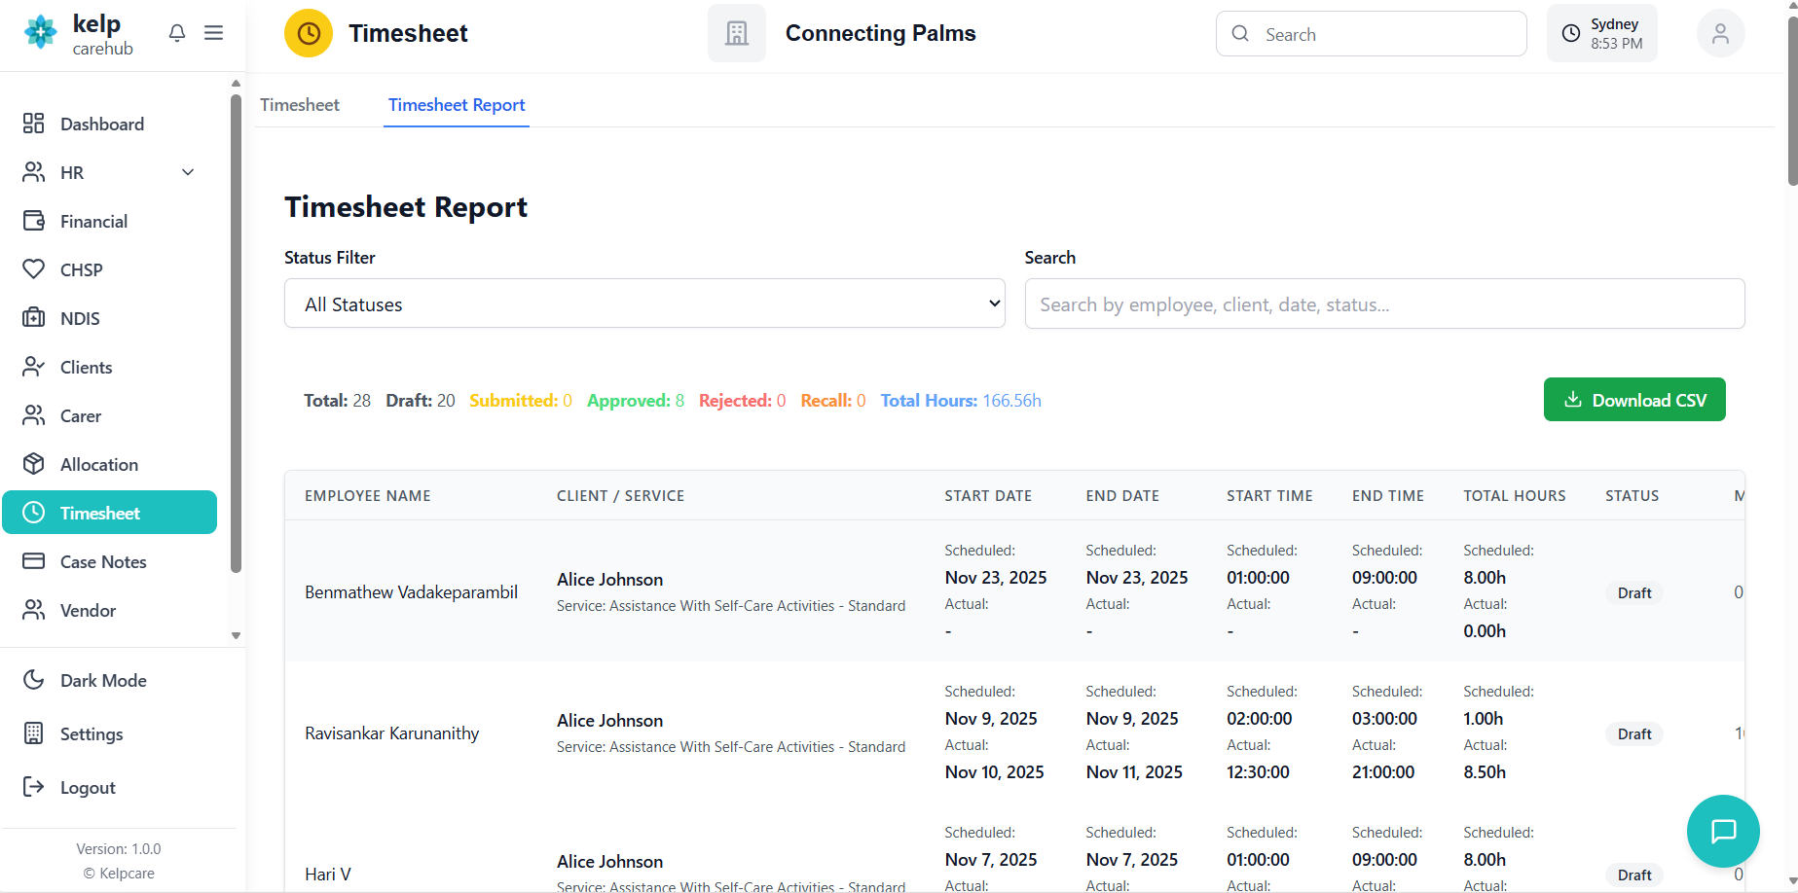
Task: Toggle Dark Mode
Action: pos(102,680)
